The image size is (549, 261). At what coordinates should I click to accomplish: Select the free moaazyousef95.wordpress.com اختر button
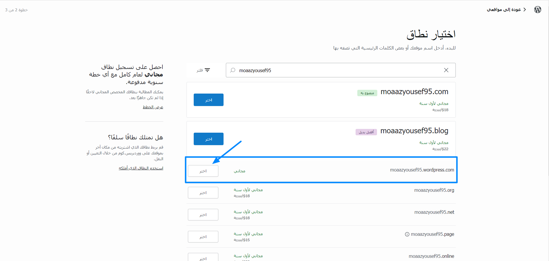203,171
